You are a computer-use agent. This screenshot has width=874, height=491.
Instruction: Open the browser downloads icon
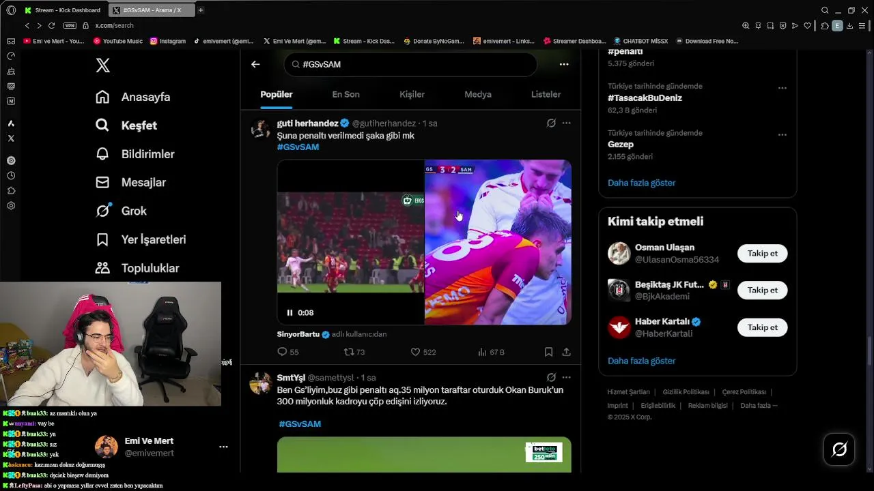coord(849,26)
